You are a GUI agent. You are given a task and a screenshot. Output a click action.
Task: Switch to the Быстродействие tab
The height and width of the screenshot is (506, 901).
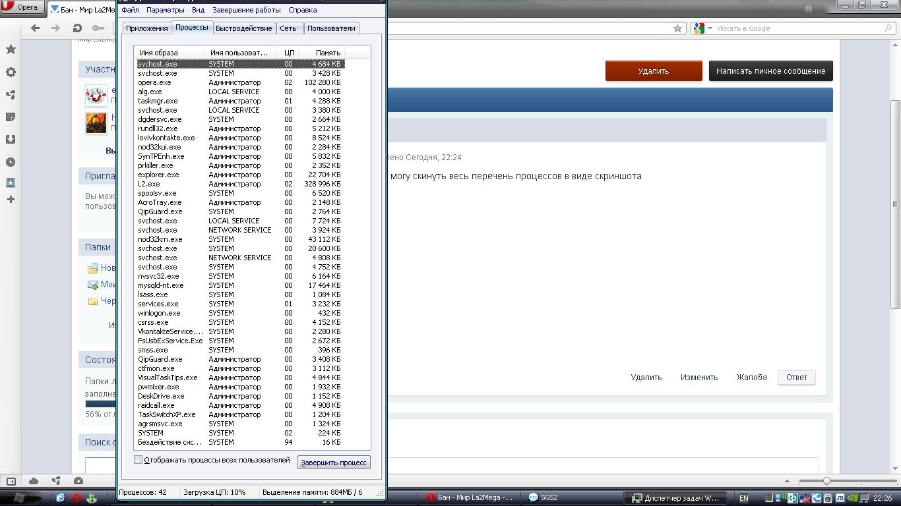(243, 28)
